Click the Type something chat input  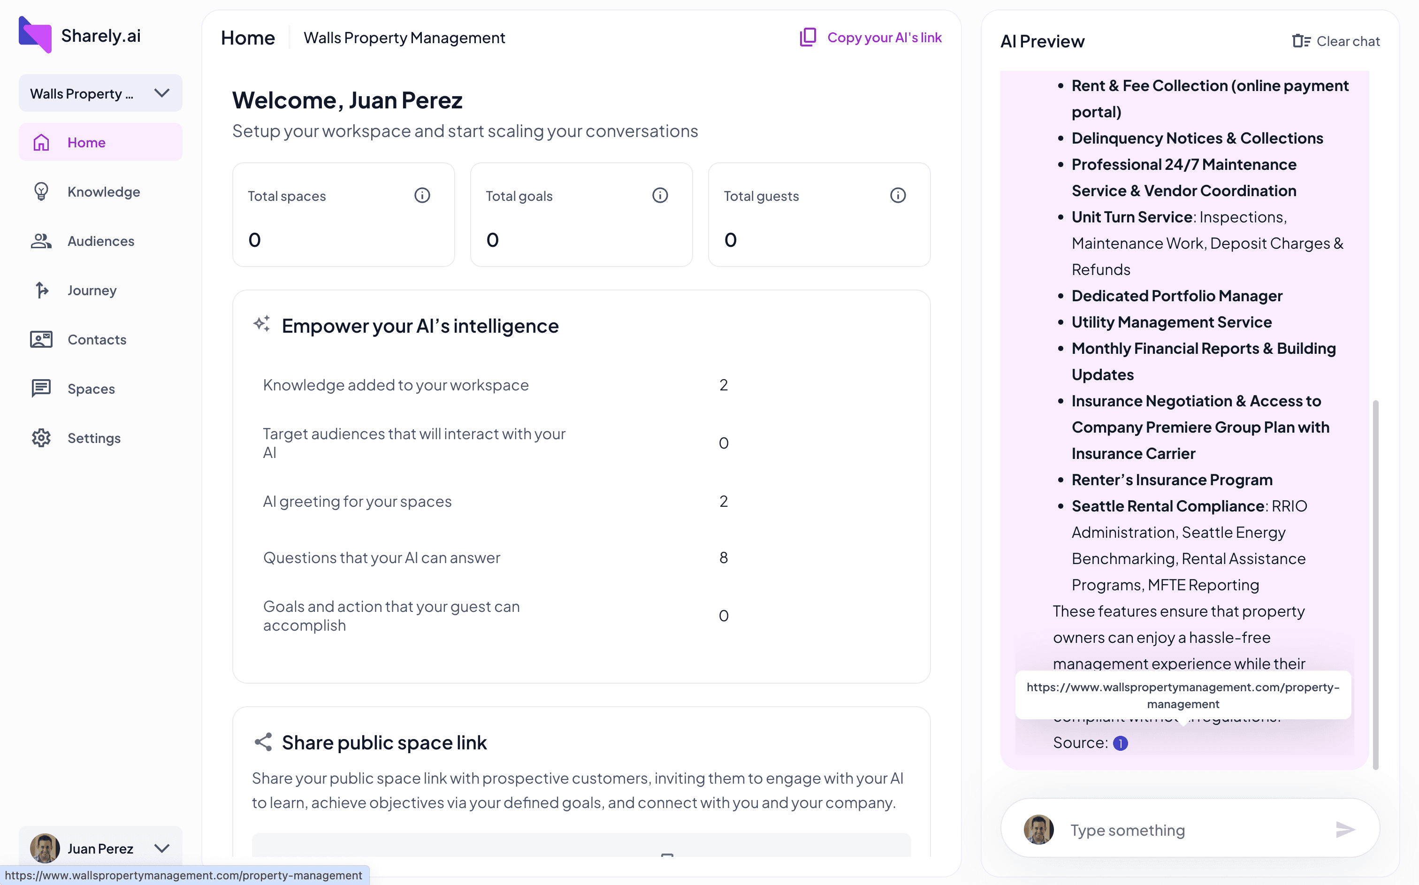(1194, 830)
